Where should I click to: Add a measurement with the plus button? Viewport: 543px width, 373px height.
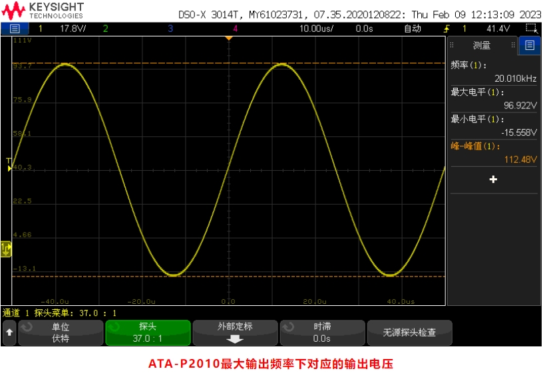[493, 180]
